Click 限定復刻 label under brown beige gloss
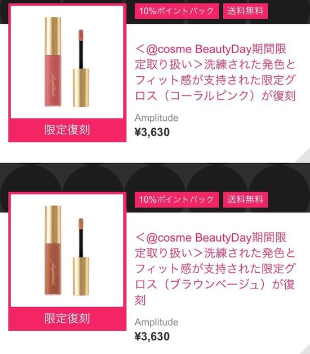 pos(67,318)
